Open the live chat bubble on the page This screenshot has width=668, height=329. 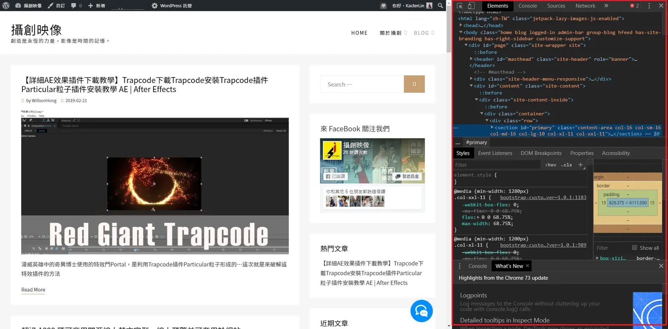[x=421, y=311]
